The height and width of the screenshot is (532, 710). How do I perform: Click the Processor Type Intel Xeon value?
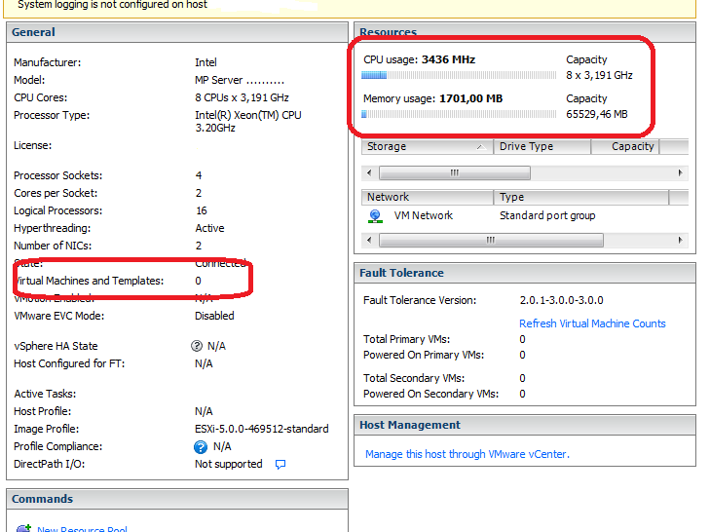click(248, 122)
